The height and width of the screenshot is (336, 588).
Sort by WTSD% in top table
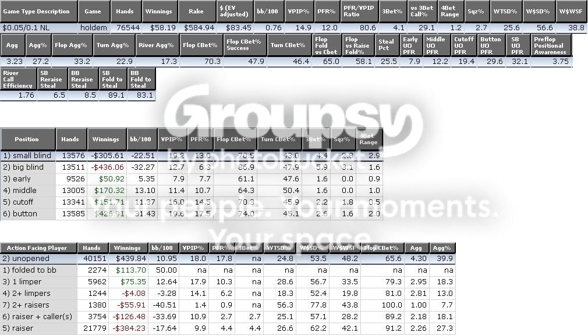pyautogui.click(x=505, y=11)
